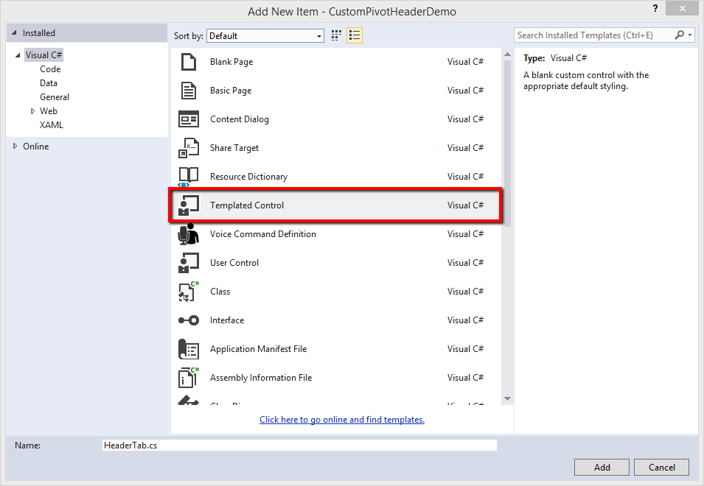704x486 pixels.
Task: Open the Sort by Default dropdown
Action: [x=265, y=35]
